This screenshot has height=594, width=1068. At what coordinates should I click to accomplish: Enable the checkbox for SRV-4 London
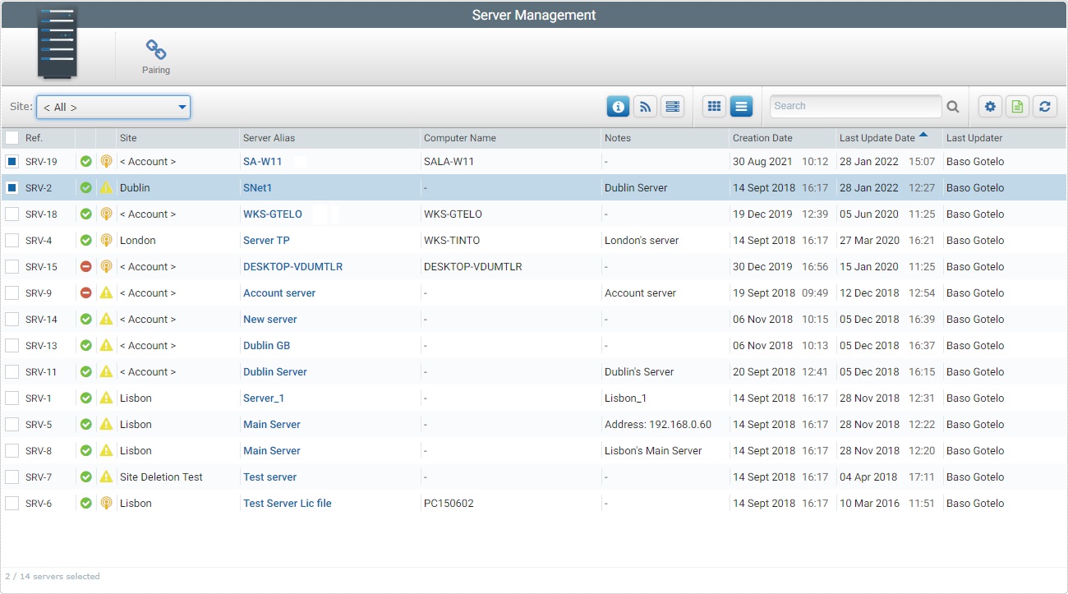[x=12, y=240]
